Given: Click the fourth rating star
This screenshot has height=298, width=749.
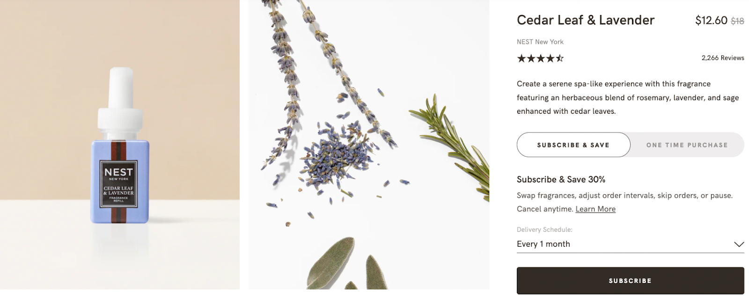Looking at the screenshot, I should [x=550, y=58].
